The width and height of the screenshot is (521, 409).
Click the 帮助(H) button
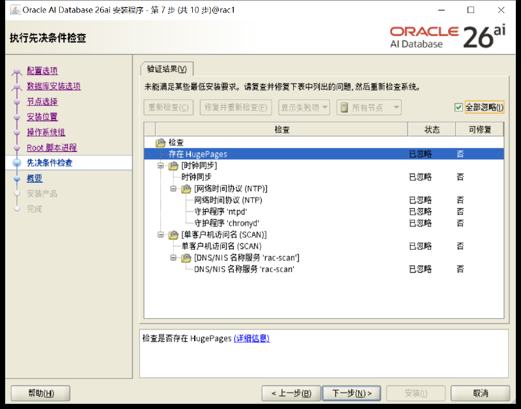tap(40, 393)
